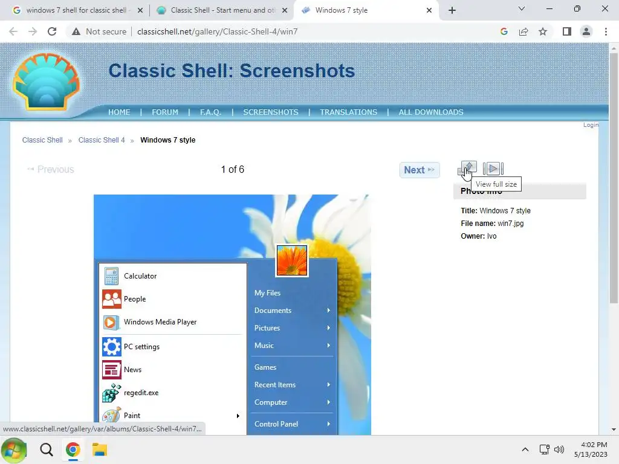Screen dimensions: 619x464
Task: Start the slideshow with the play icon
Action: [493, 169]
